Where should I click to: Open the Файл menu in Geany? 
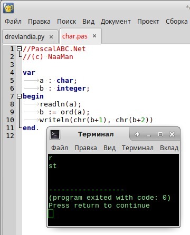[13, 22]
